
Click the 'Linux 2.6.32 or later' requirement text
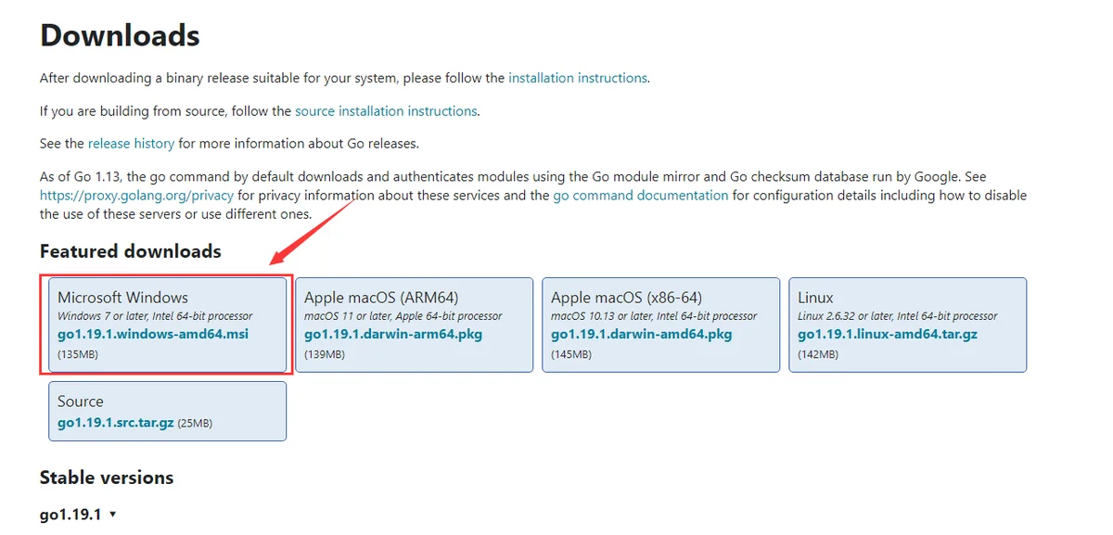tap(898, 316)
